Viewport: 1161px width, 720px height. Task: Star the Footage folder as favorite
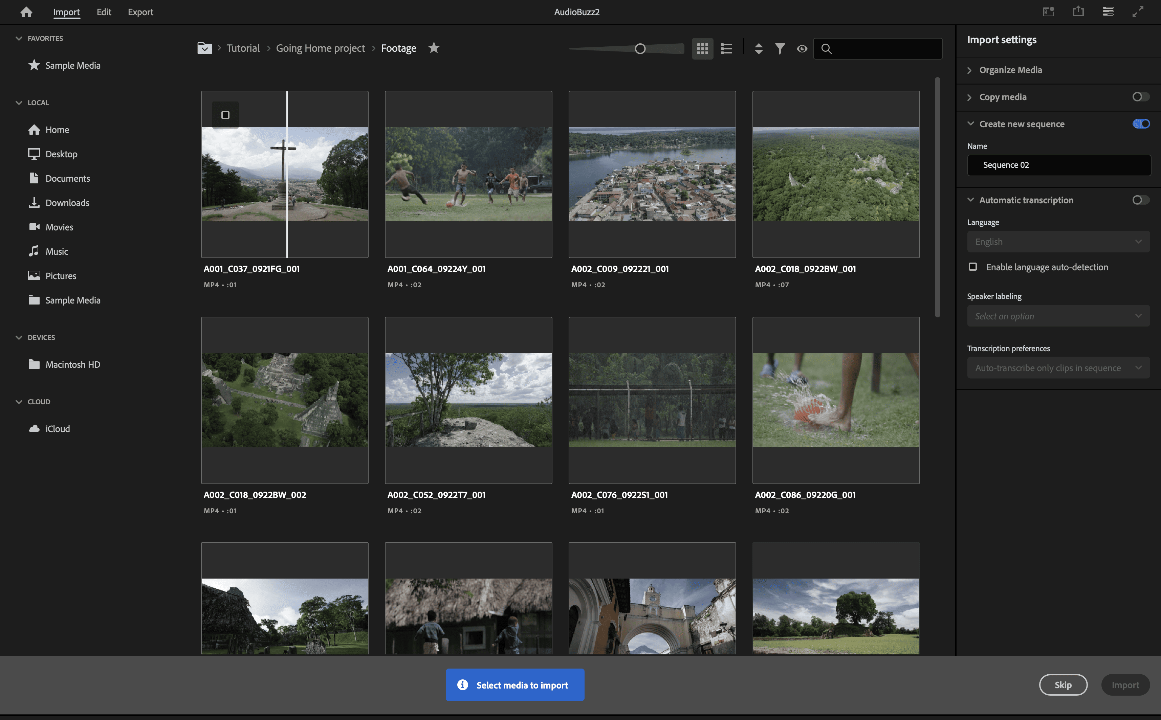click(x=434, y=48)
